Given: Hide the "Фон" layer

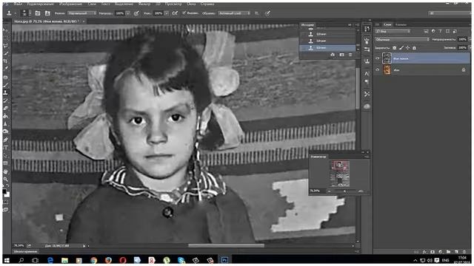Looking at the screenshot, I should (x=377, y=69).
